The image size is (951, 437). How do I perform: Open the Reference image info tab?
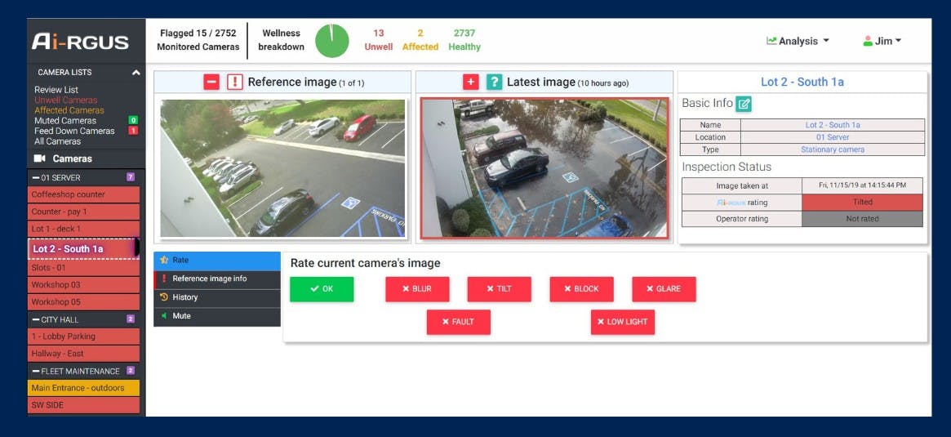point(209,279)
